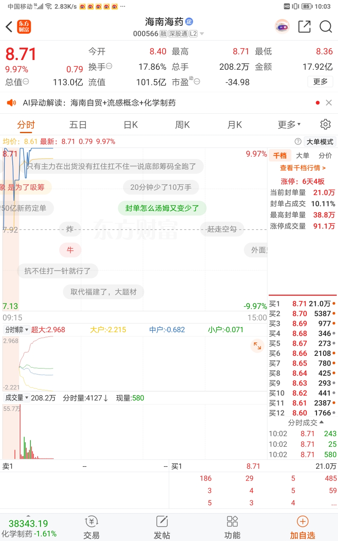Open the 发帖 post icon
This screenshot has width=338, height=541.
point(162,527)
